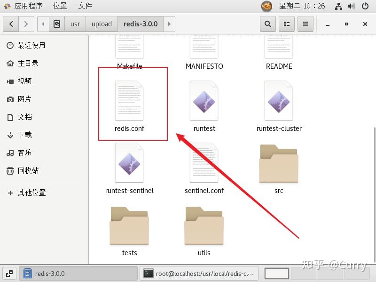Screen dimensions: 376x282
Task: Select the runtest-cluster executable icon
Action: [x=279, y=100]
